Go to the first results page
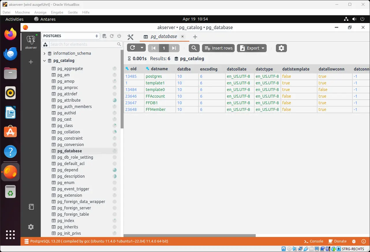Viewport: 370px width, 252px height. (x=153, y=48)
